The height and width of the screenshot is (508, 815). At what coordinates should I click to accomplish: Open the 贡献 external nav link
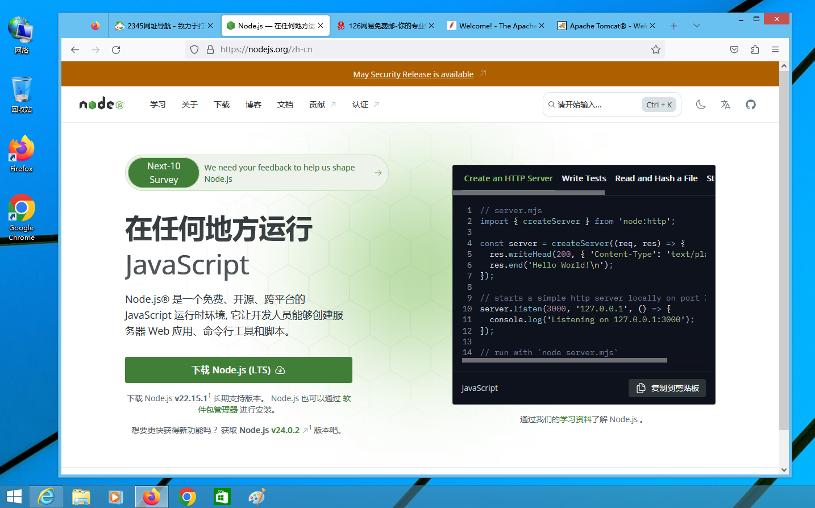click(322, 105)
